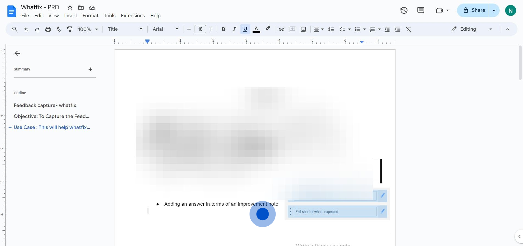
Task: Run spelling and grammar check
Action: (x=59, y=29)
